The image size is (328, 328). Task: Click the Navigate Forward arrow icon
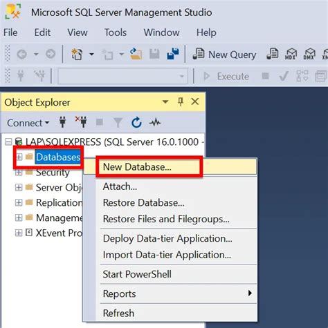[51, 54]
